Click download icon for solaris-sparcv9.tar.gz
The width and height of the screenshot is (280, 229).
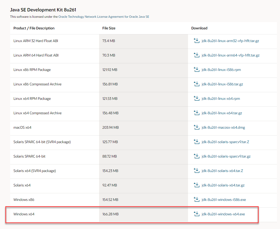(x=197, y=156)
